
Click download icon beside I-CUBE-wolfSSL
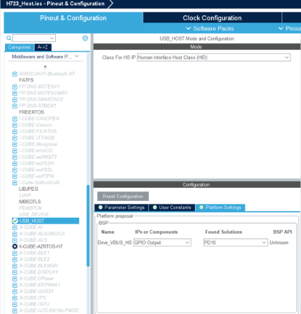[x=15, y=170]
